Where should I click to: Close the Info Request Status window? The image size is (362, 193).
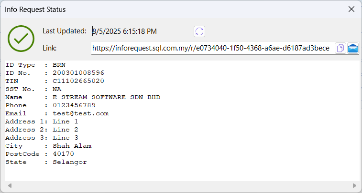(351, 9)
